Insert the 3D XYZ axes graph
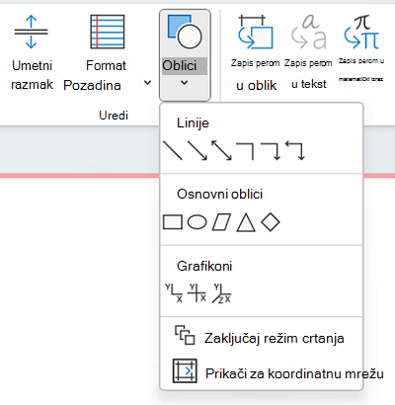The height and width of the screenshot is (405, 395). tap(221, 293)
